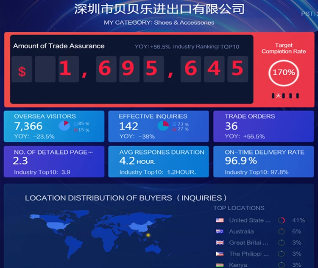This screenshot has width=318, height=268.
Task: Select the Location Distribution of Buyers heading
Action: point(126,198)
